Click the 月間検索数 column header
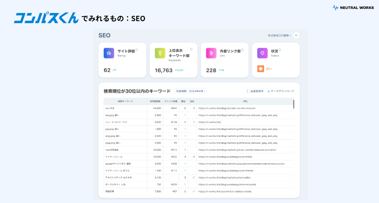Viewport: 379px width, 203px height. pos(156,101)
